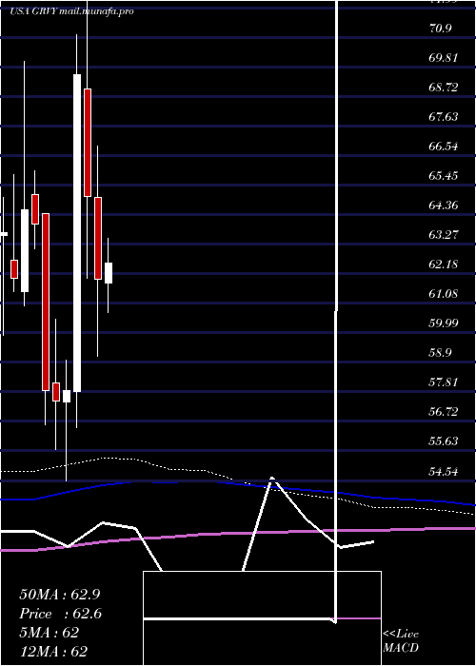Click the 63.27 price axis label
476x666 pixels.
444,234
